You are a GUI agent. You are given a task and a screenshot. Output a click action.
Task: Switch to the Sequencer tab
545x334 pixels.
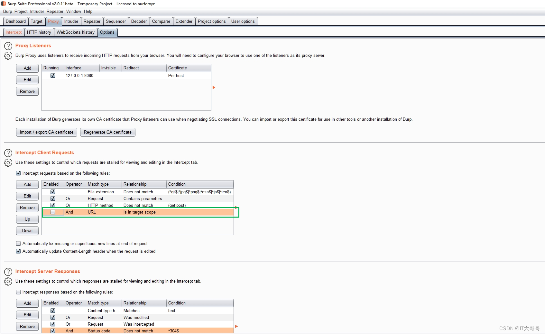click(116, 22)
